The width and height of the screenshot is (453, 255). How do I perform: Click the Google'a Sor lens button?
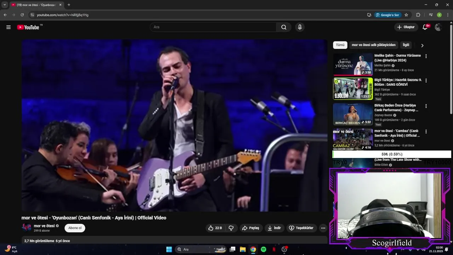(388, 15)
